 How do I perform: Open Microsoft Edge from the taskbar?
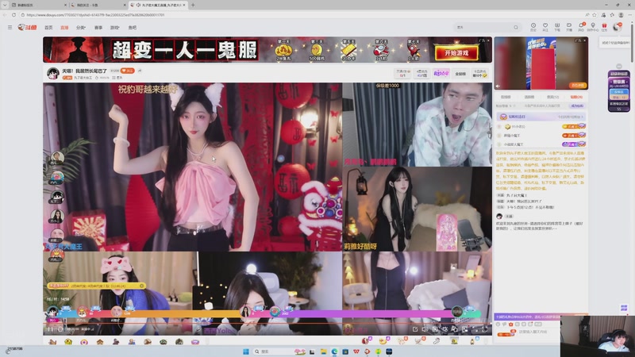334,351
